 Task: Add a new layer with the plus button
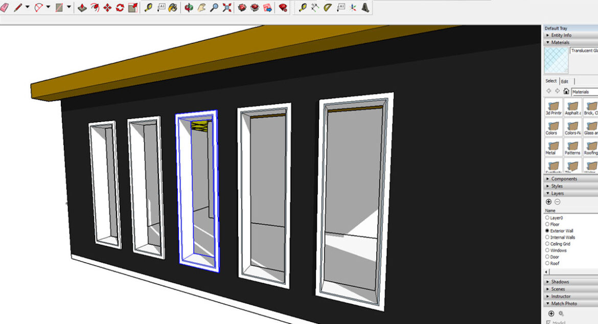(548, 201)
